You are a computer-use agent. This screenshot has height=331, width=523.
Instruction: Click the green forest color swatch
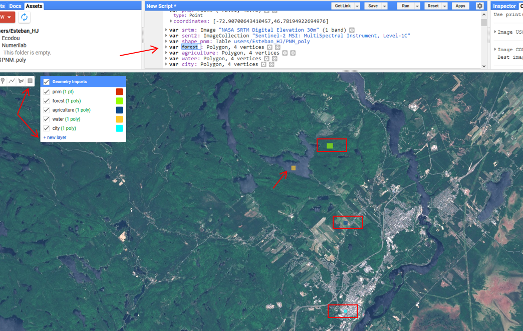[119, 100]
